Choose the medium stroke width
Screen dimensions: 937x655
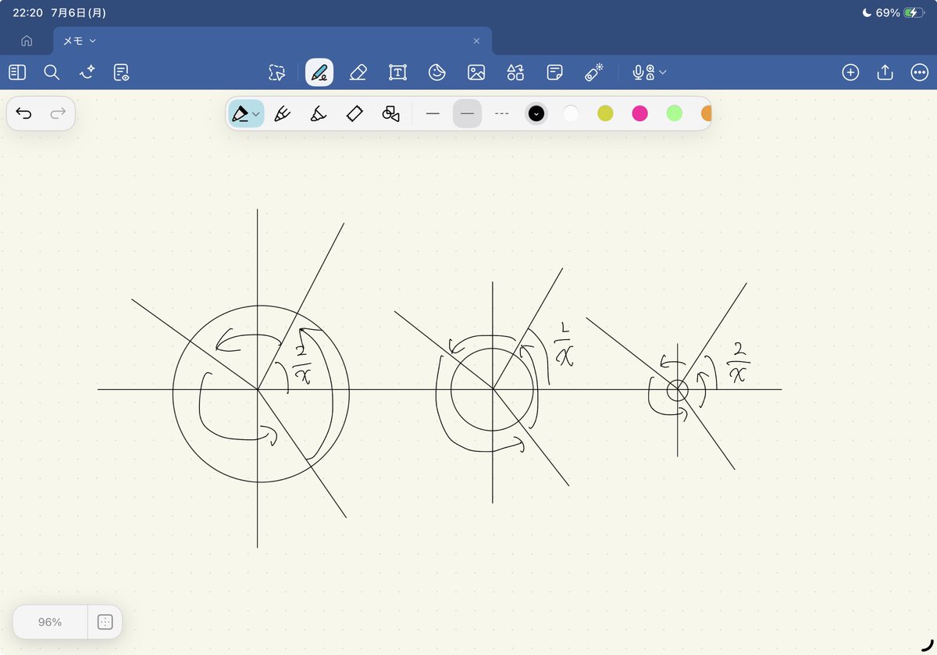point(467,113)
